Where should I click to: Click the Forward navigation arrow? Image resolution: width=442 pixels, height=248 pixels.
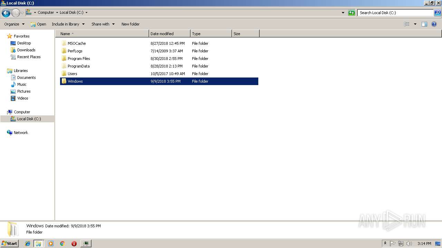[16, 13]
